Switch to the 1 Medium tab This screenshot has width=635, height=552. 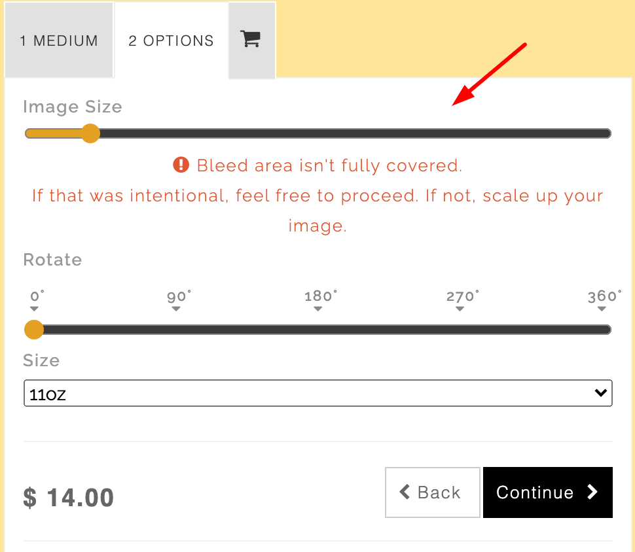coord(59,41)
